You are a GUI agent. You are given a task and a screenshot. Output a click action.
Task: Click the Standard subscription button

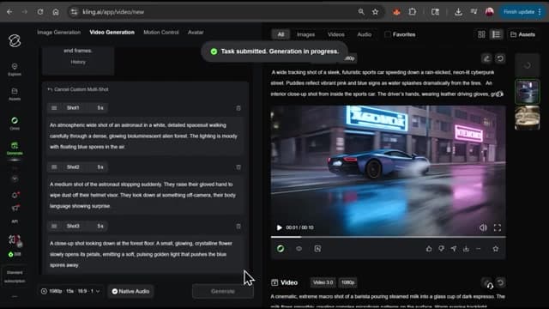click(15, 276)
